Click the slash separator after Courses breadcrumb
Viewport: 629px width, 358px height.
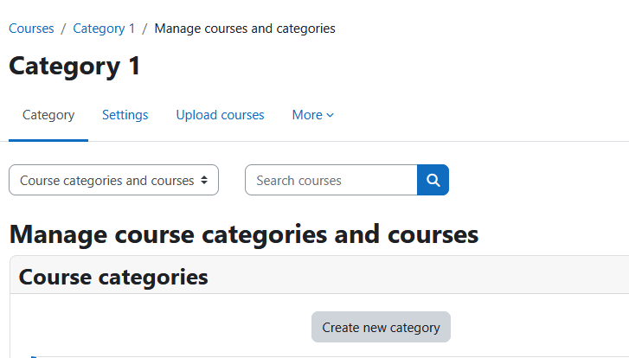pyautogui.click(x=63, y=29)
